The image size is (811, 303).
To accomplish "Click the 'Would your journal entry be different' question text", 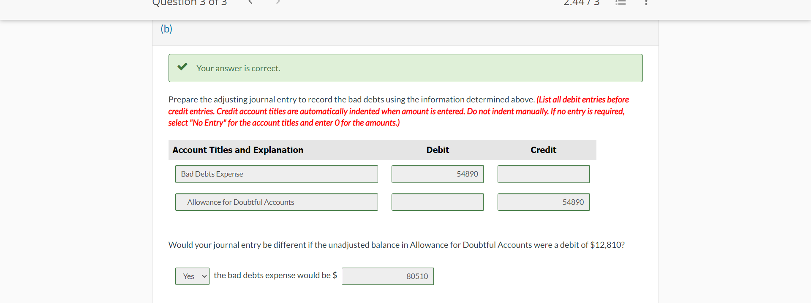I will coord(397,245).
